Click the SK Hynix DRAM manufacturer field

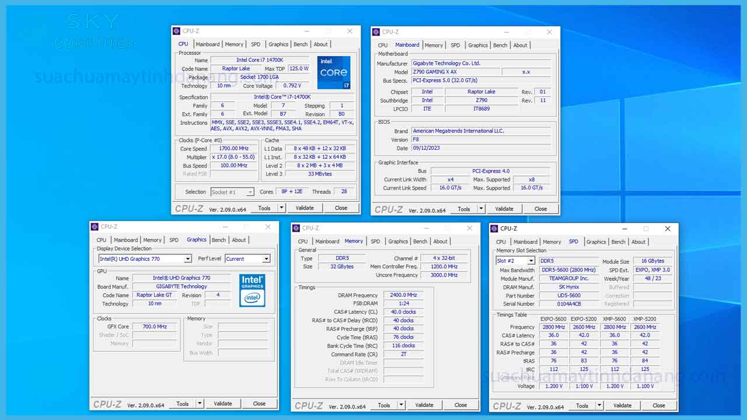tap(569, 287)
